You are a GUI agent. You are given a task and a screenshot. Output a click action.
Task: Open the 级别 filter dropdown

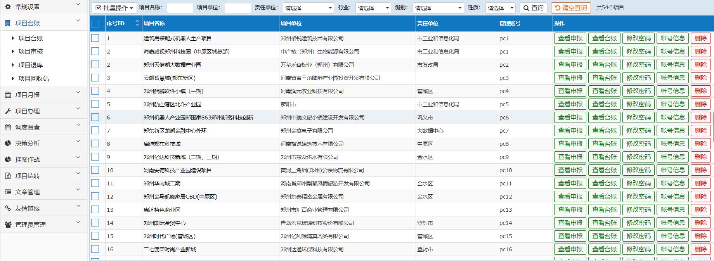438,8
